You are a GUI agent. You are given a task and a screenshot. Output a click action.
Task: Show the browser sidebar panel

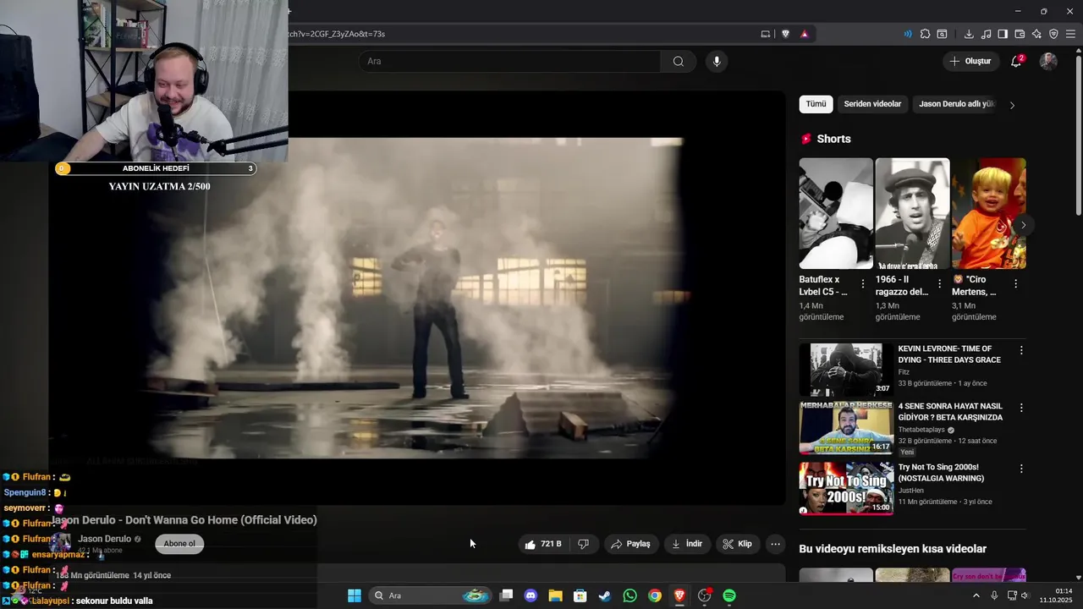[1003, 34]
